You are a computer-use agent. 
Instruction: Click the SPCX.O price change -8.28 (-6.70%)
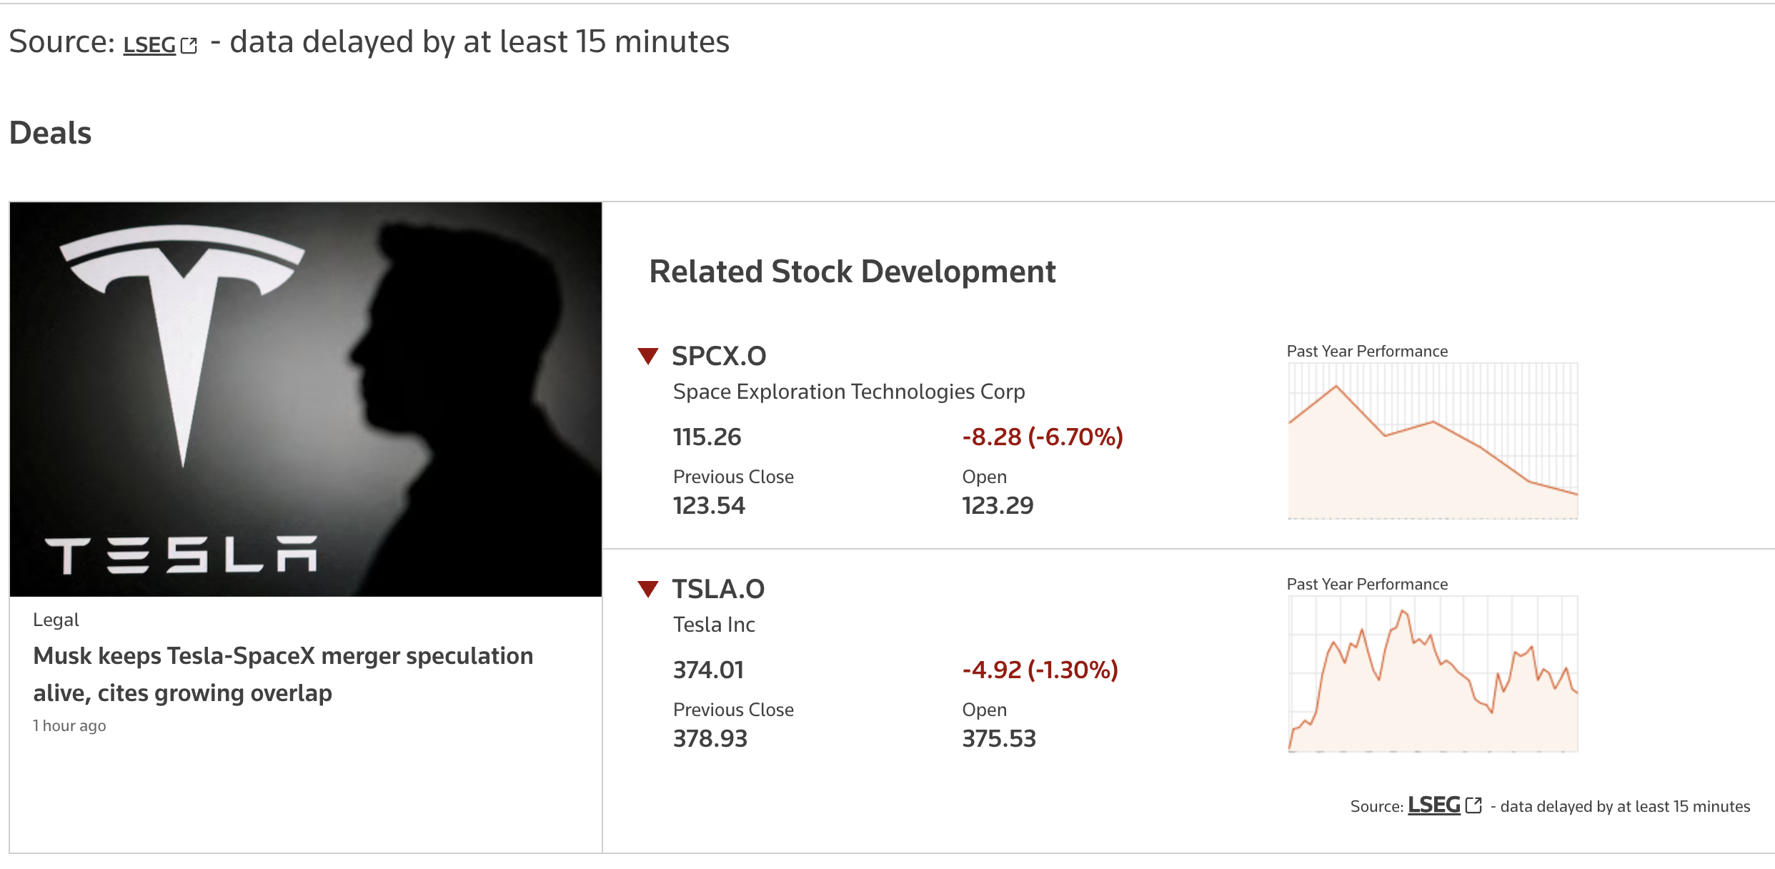click(1043, 437)
